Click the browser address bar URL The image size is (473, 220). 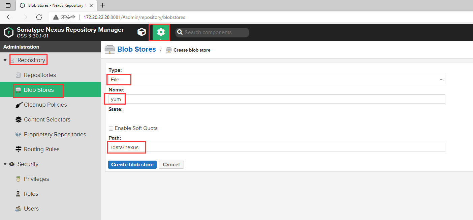[134, 17]
